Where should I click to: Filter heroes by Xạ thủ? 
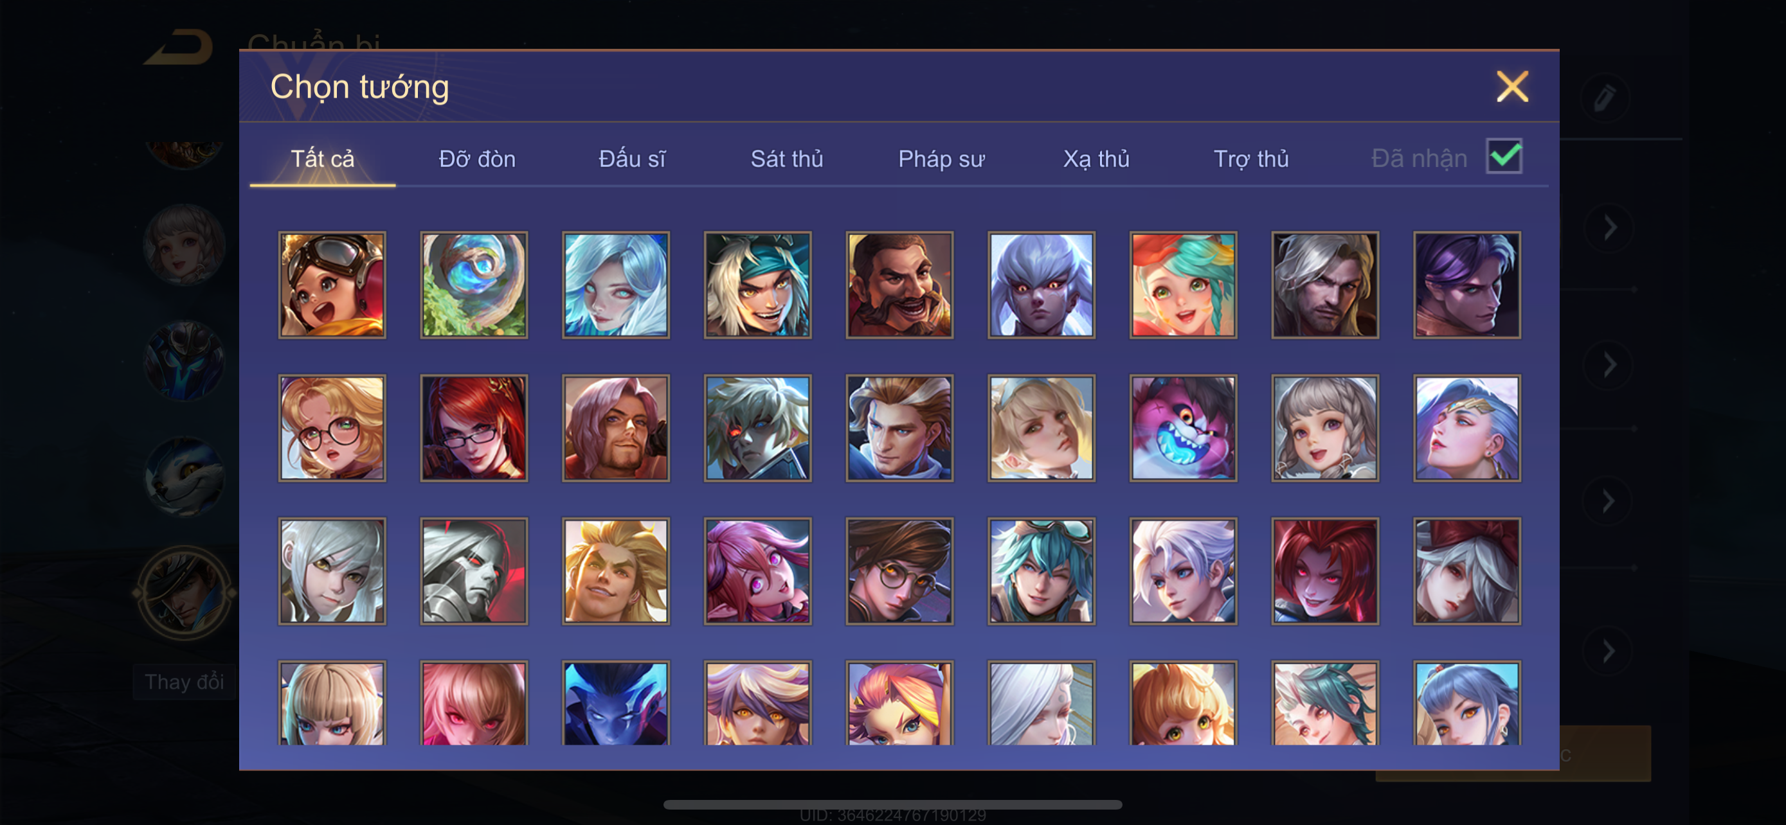(x=1096, y=159)
